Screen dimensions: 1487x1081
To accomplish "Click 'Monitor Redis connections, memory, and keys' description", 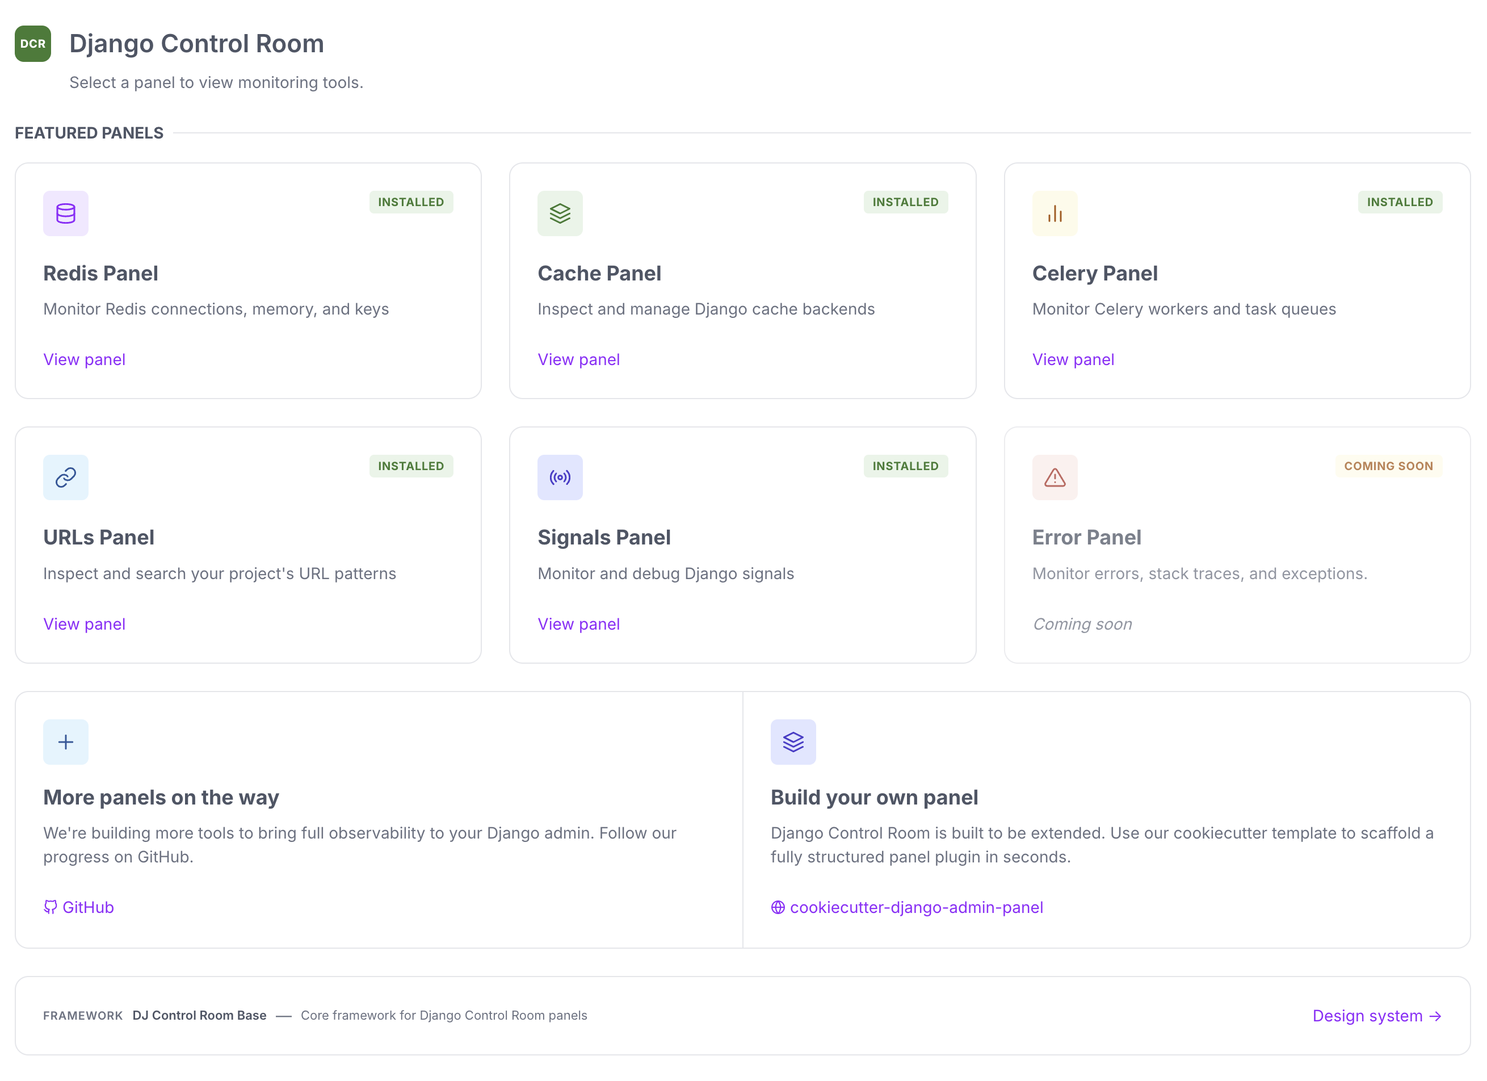I will pyautogui.click(x=216, y=309).
